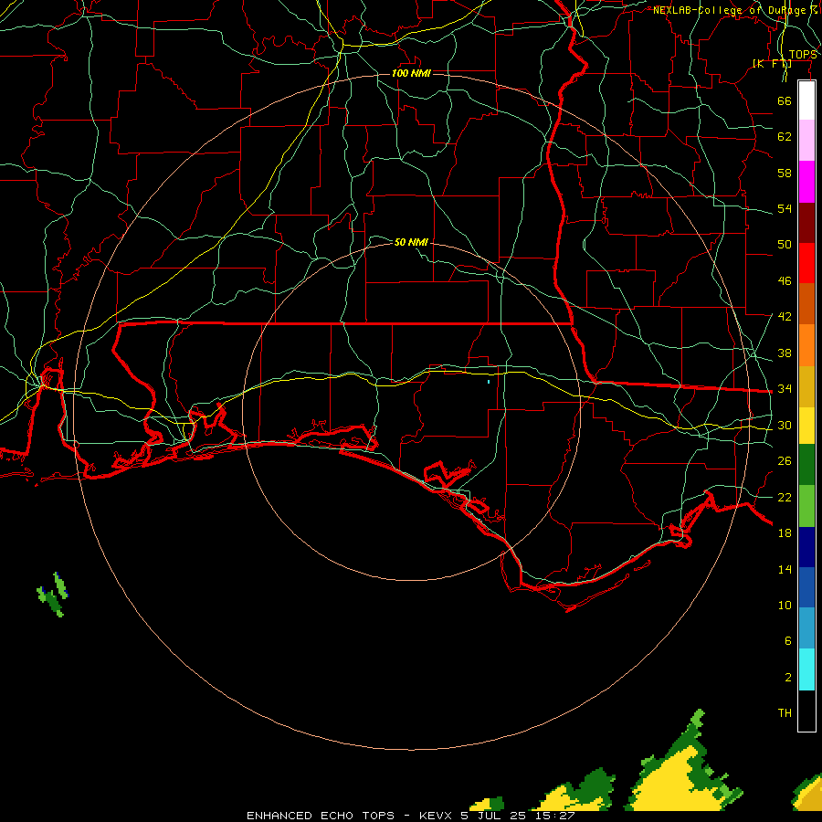Click the "26" legend value
Viewport: 822px width, 822px height.
point(785,461)
